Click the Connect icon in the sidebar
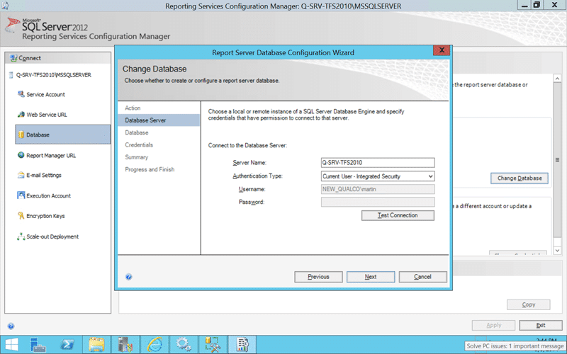The image size is (567, 354). coord(13,58)
